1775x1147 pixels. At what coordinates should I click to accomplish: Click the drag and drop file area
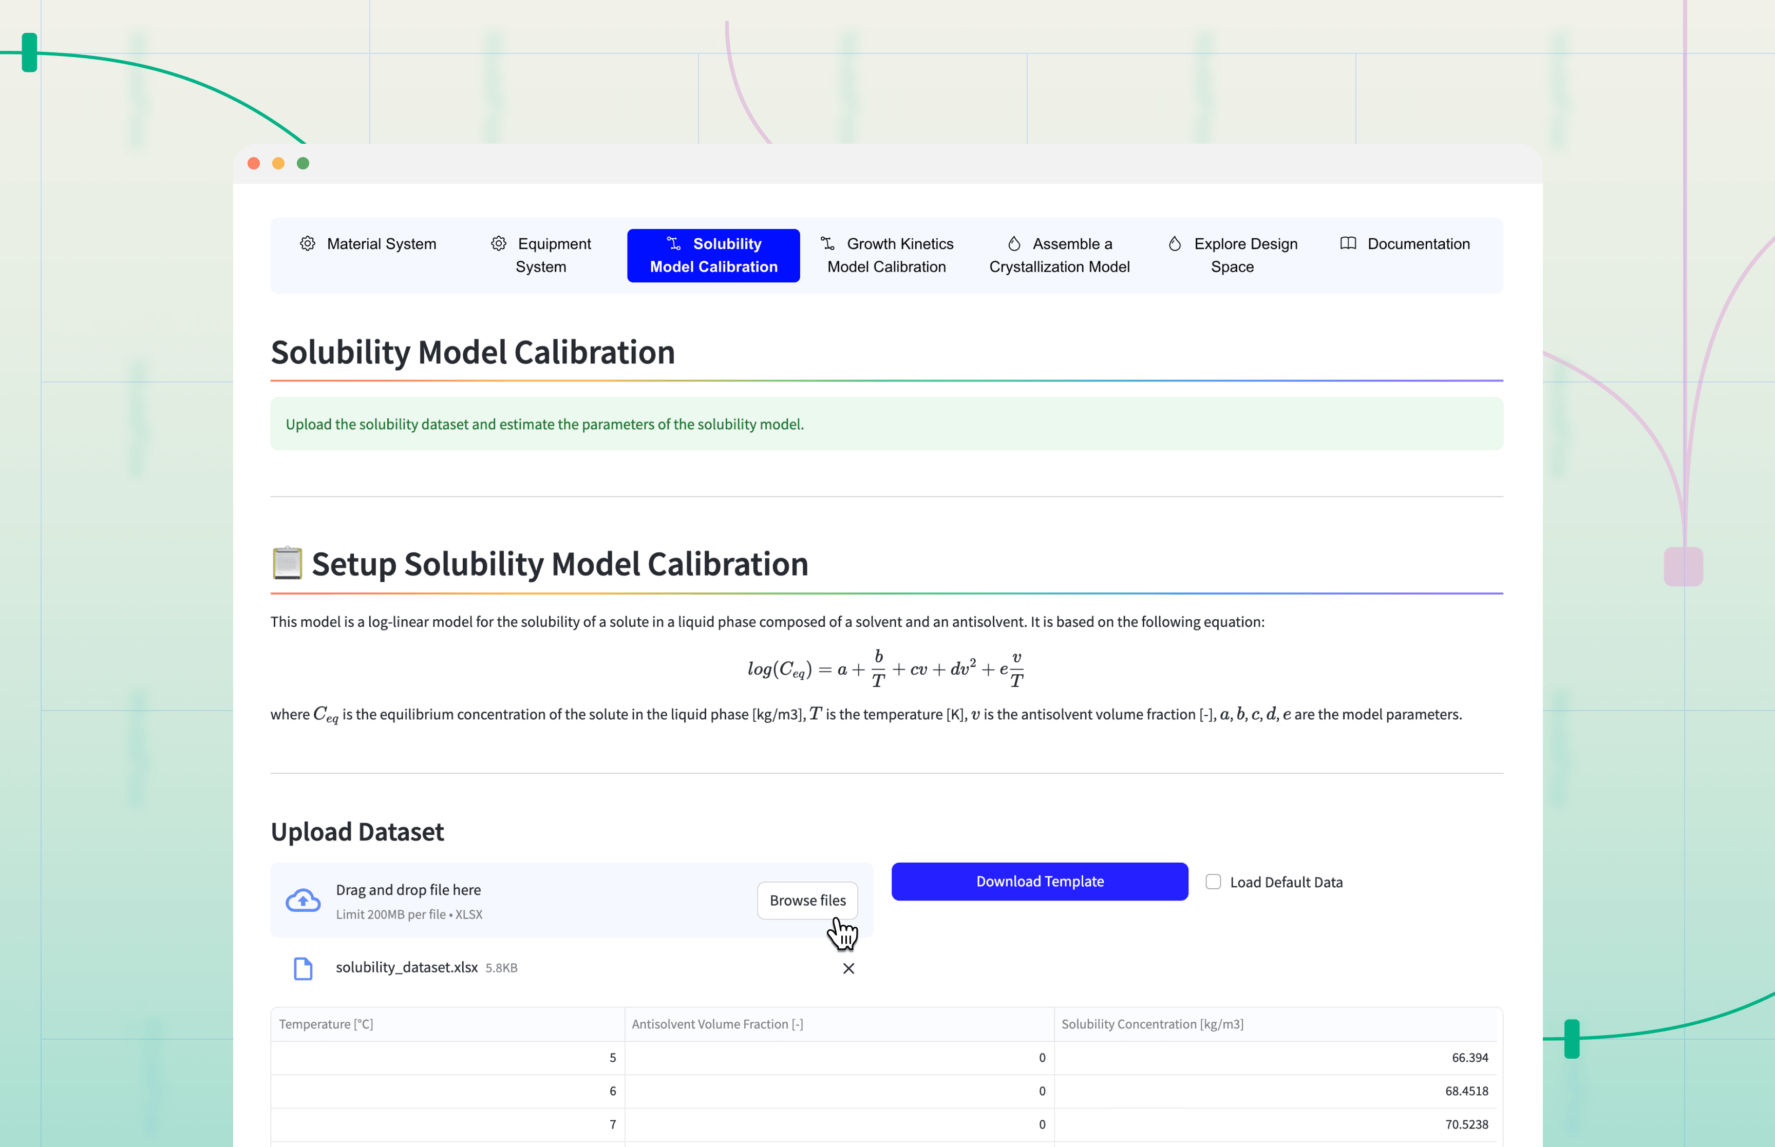pos(521,901)
